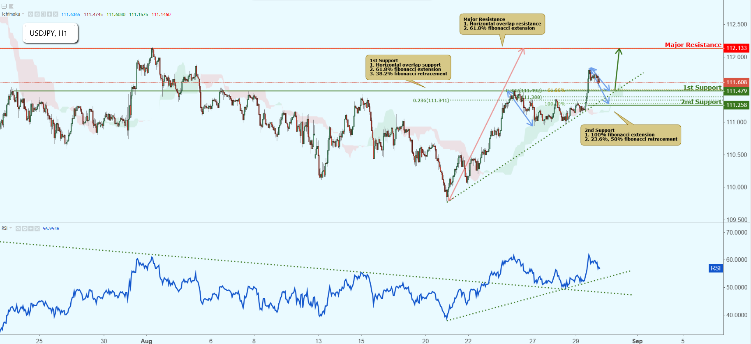Toggle RSI indicator visibility eye icon
This screenshot has height=344, width=751.
pyautogui.click(x=18, y=229)
